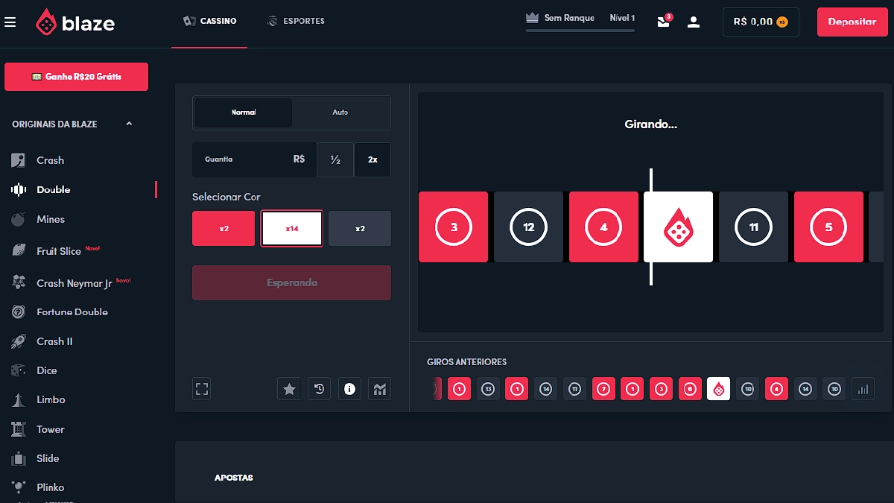This screenshot has height=503, width=894.
Task: Click the red 3 roulette tile
Action: [x=454, y=227]
